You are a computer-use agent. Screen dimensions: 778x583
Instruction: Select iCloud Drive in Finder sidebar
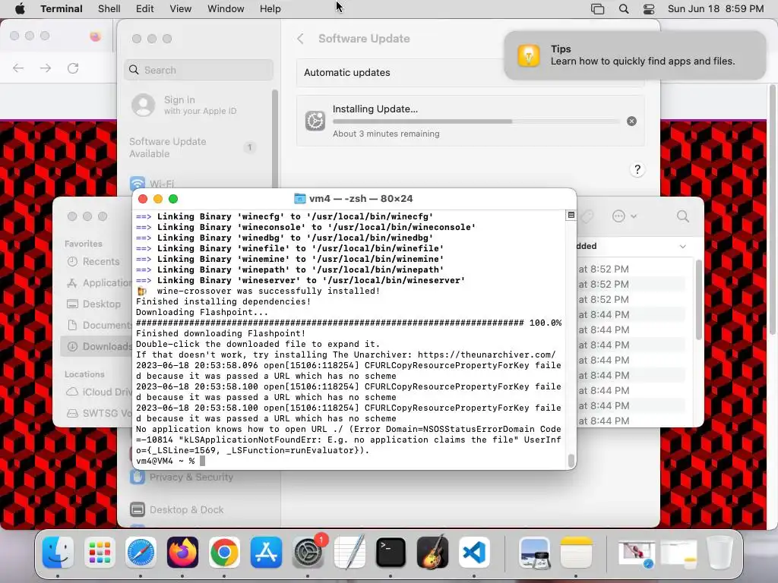click(99, 392)
